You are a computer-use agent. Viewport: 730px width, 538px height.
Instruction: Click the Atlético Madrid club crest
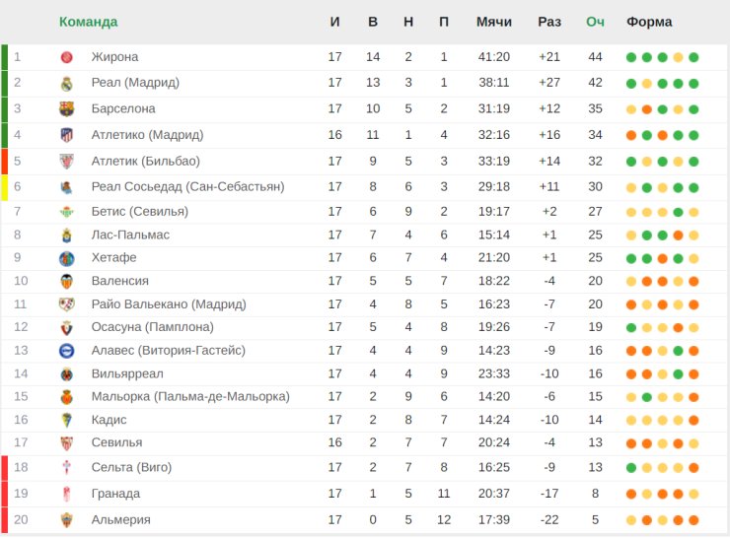[x=67, y=135]
